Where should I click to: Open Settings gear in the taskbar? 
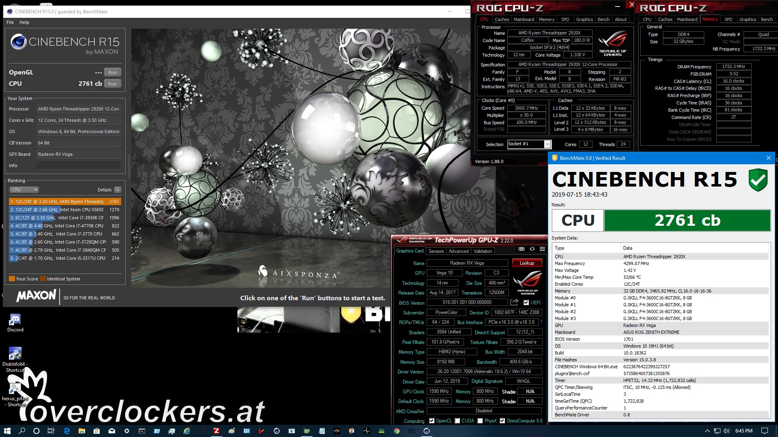127,431
